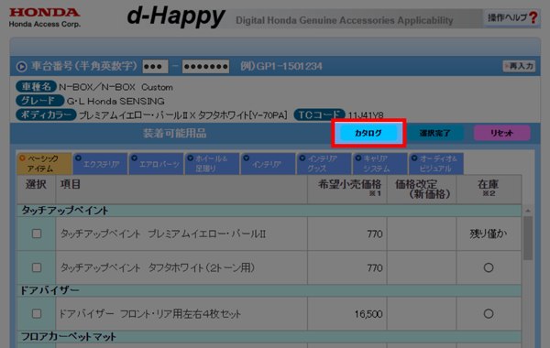550x348 pixels.
Task: Click the TCコード label
Action: (319, 114)
